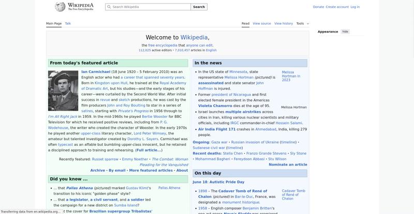414x214 pixels.
Task: Open the Ahmedabad link
Action: 265,129
